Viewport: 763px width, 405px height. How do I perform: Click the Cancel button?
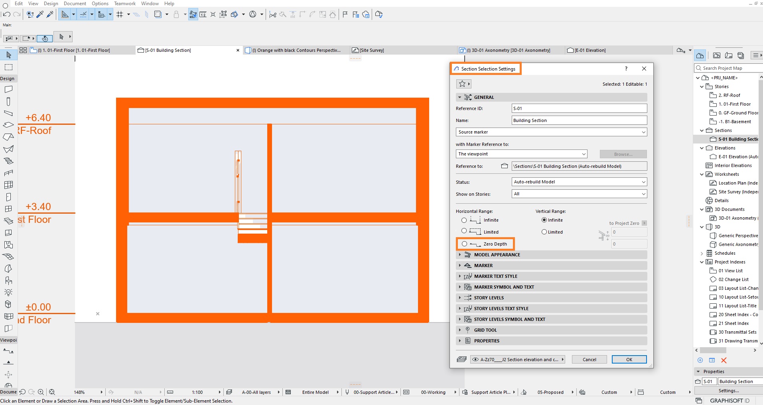[x=589, y=360]
